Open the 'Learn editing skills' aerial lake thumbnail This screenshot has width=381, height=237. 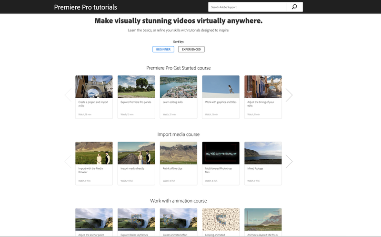[179, 87]
